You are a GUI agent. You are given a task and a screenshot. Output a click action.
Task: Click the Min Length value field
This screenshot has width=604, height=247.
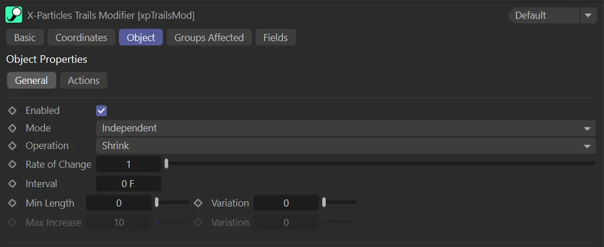[119, 203]
